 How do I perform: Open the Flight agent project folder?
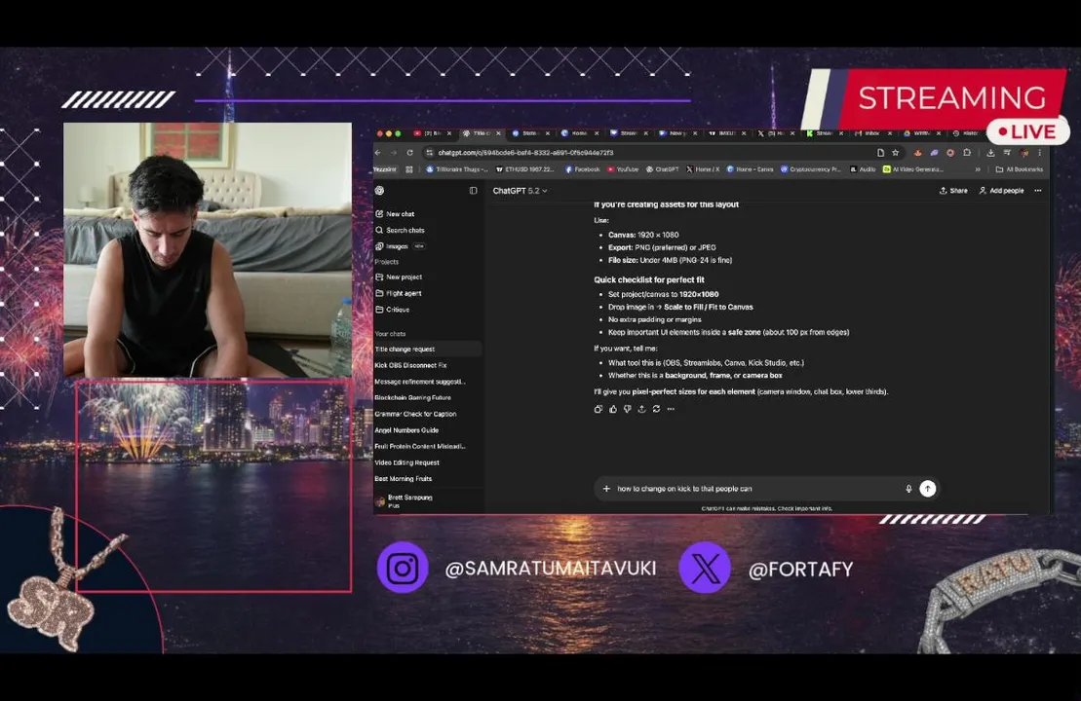coord(399,293)
